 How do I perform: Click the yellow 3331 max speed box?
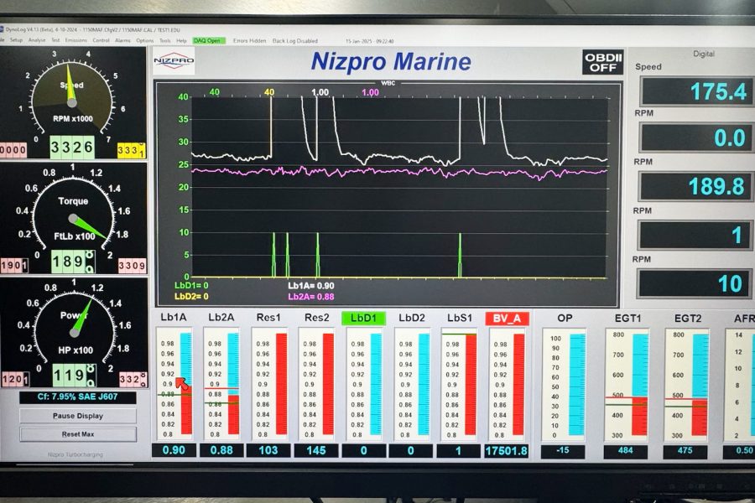pyautogui.click(x=131, y=151)
